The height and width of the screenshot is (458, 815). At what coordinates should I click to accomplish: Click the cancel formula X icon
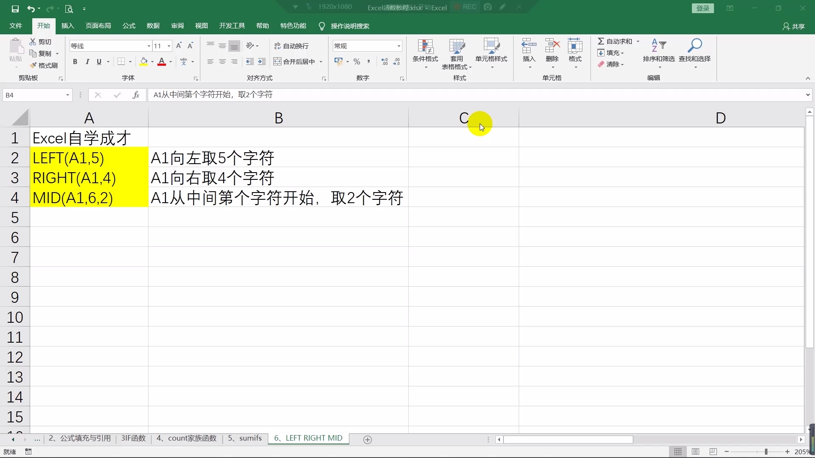98,95
